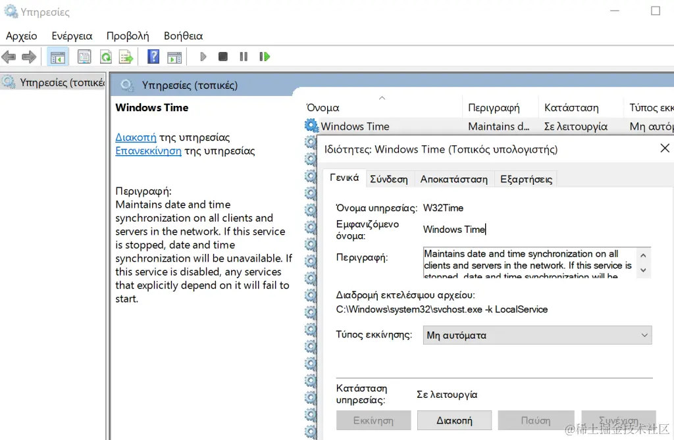Screen dimensions: 674x440
Task: Click the gear icon of the Windows Time row
Action: click(311, 126)
